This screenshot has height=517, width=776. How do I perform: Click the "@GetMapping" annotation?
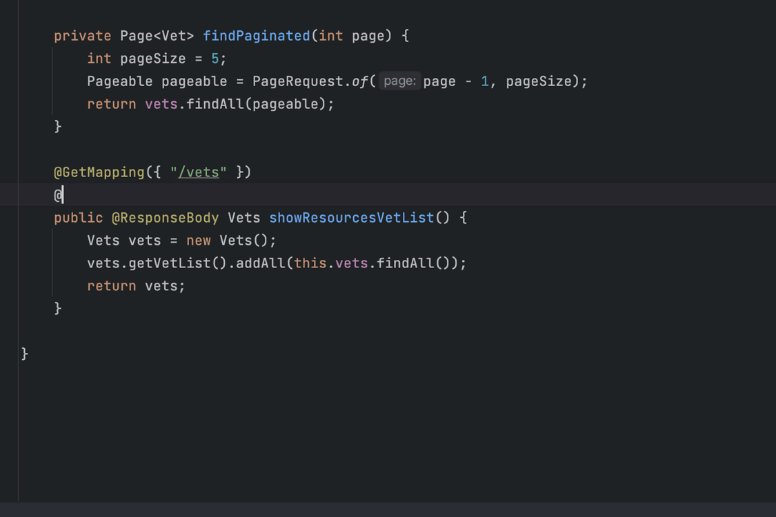pos(99,172)
